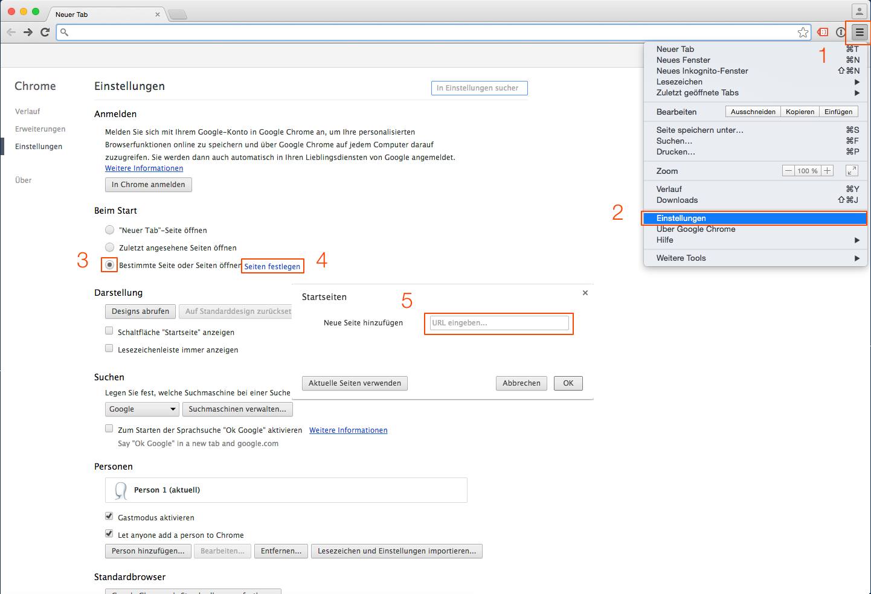The height and width of the screenshot is (594, 871).
Task: Select Bestimmte Seite oder Seiten öffnen radio
Action: pyautogui.click(x=109, y=265)
